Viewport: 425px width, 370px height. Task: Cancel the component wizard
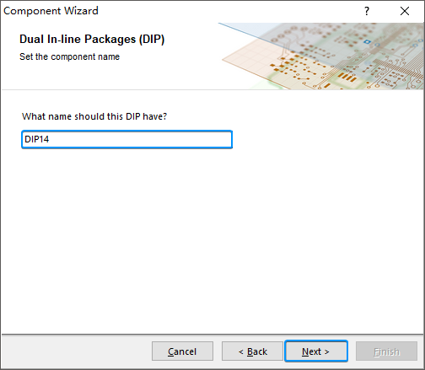click(182, 351)
